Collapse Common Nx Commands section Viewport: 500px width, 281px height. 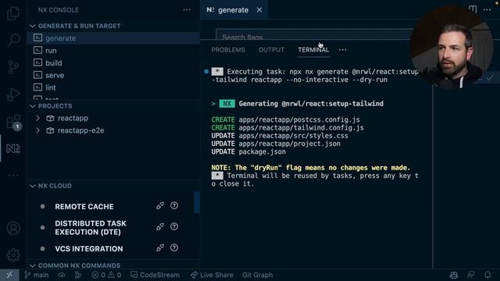point(33,265)
